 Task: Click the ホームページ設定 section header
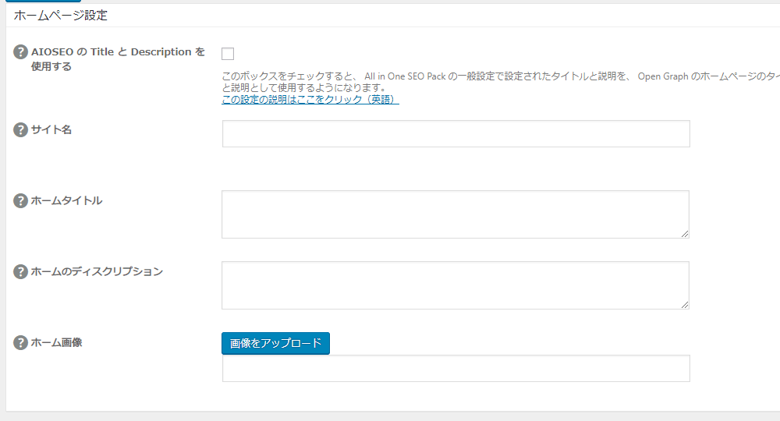coord(61,15)
